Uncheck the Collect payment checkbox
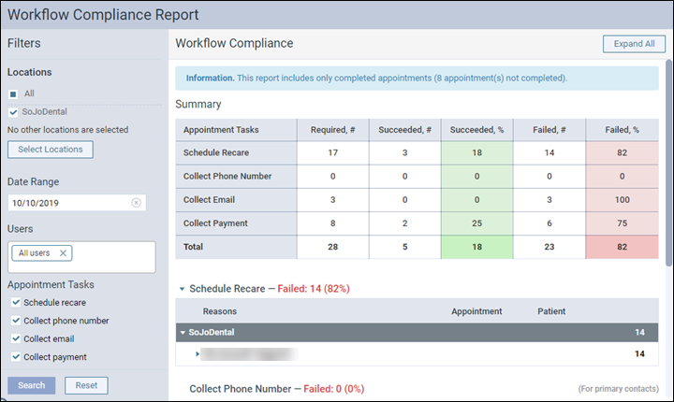 16,356
